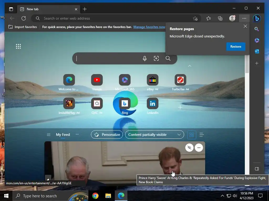Add this page to favorites star icon

pyautogui.click(x=195, y=19)
